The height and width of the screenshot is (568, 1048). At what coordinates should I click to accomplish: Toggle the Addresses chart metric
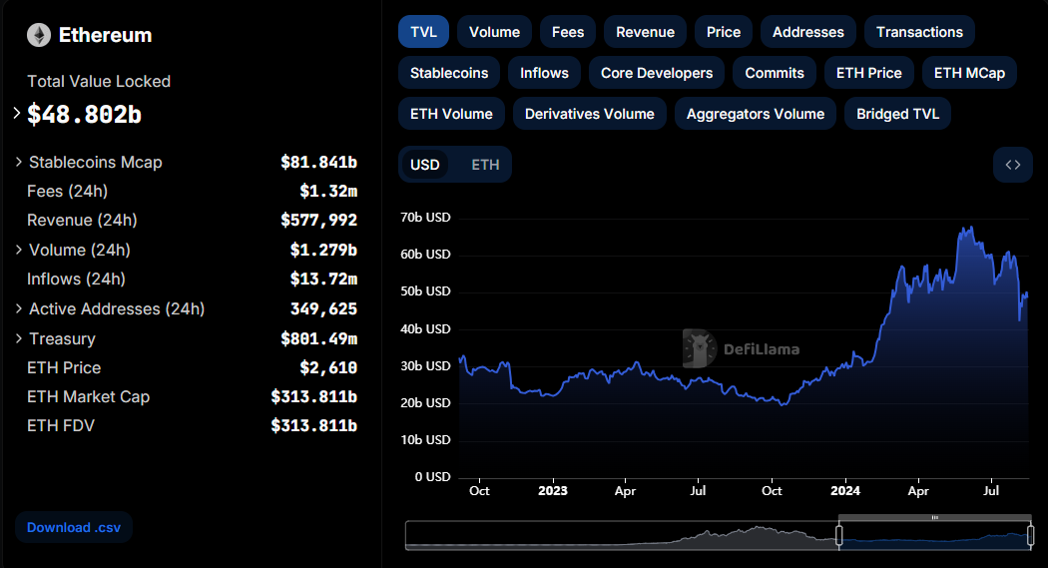(x=808, y=32)
